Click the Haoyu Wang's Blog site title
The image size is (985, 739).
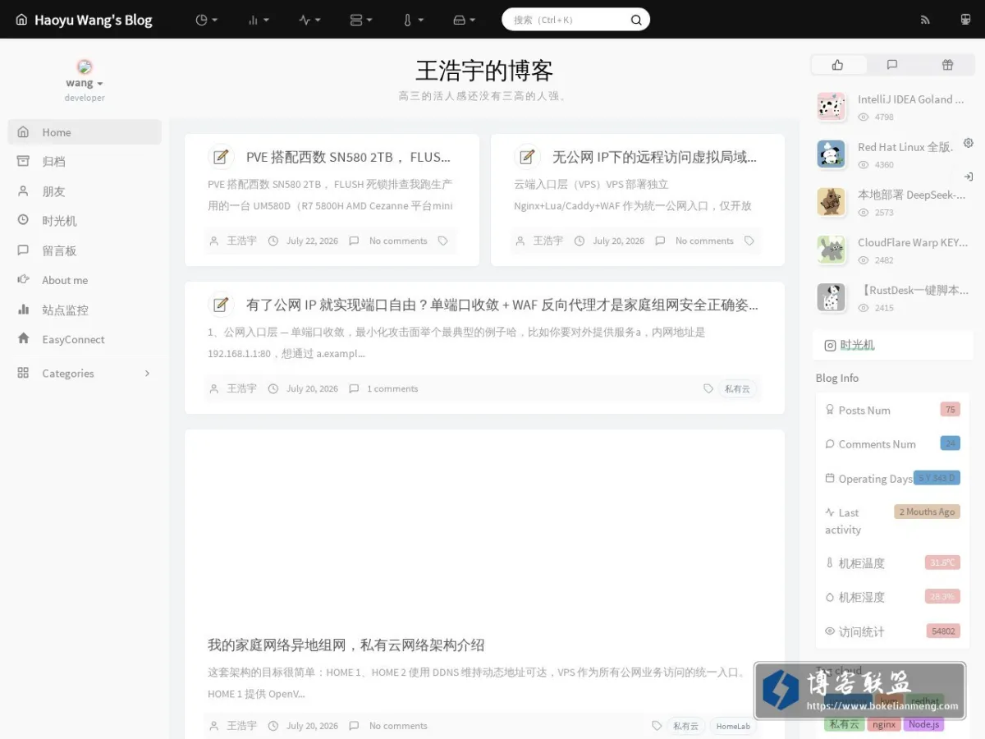pyautogui.click(x=84, y=20)
